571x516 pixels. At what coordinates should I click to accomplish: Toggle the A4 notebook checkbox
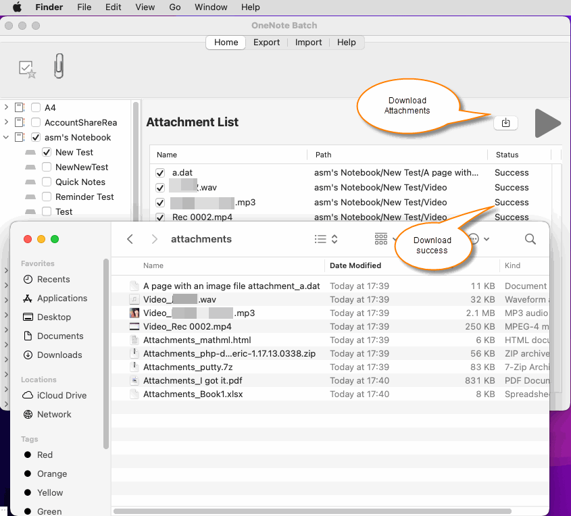click(36, 107)
